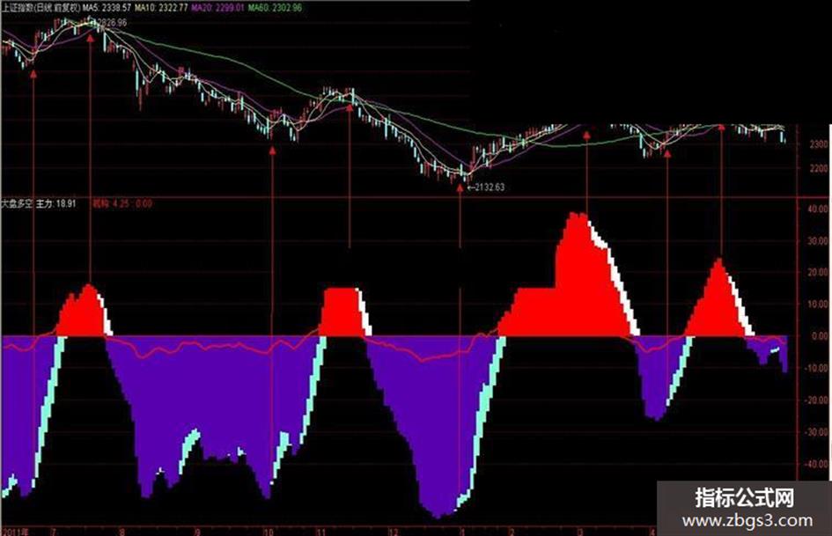832x536 pixels.
Task: Click the 大盘多空 indicator name
Action: coord(17,203)
